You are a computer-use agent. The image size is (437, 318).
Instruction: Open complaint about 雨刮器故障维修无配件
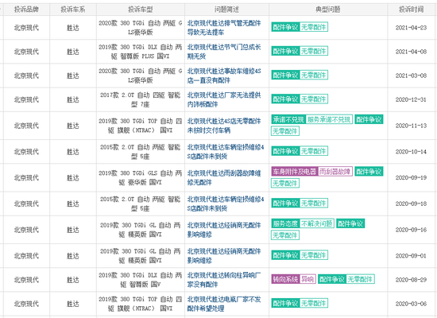click(224, 178)
